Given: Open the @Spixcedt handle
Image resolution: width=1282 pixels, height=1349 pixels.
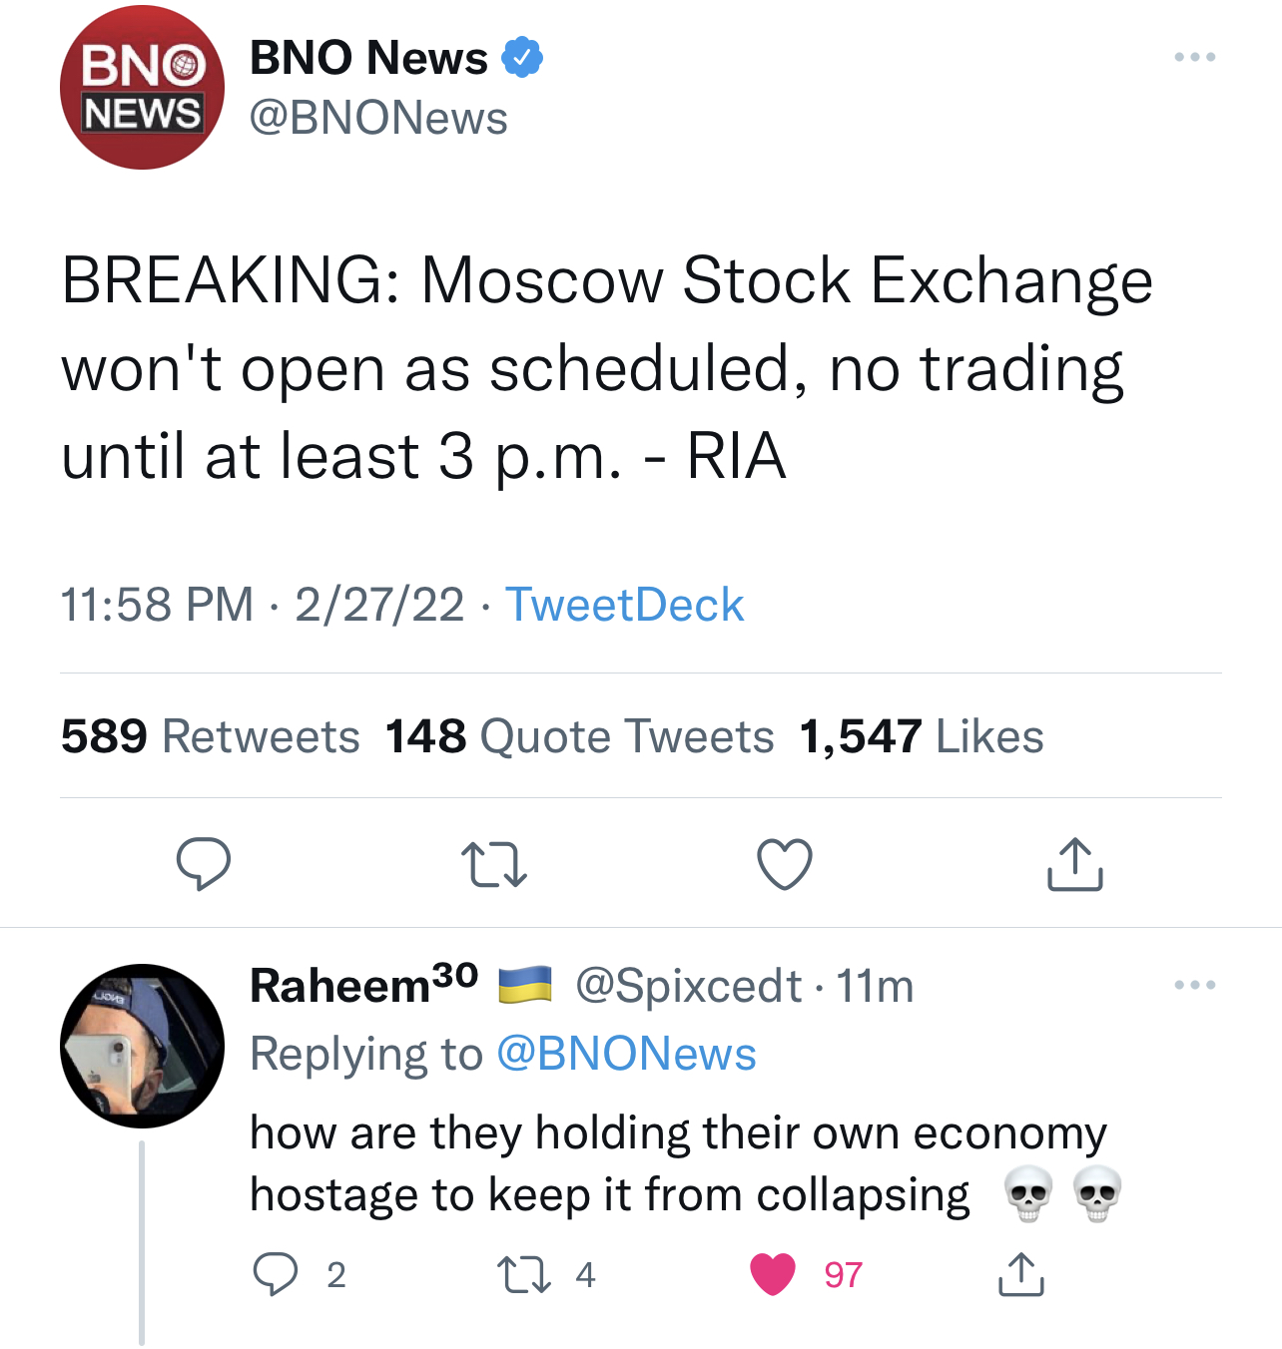Looking at the screenshot, I should click(688, 986).
